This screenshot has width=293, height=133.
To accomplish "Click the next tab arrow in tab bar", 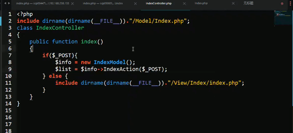I will click(x=9, y=3).
